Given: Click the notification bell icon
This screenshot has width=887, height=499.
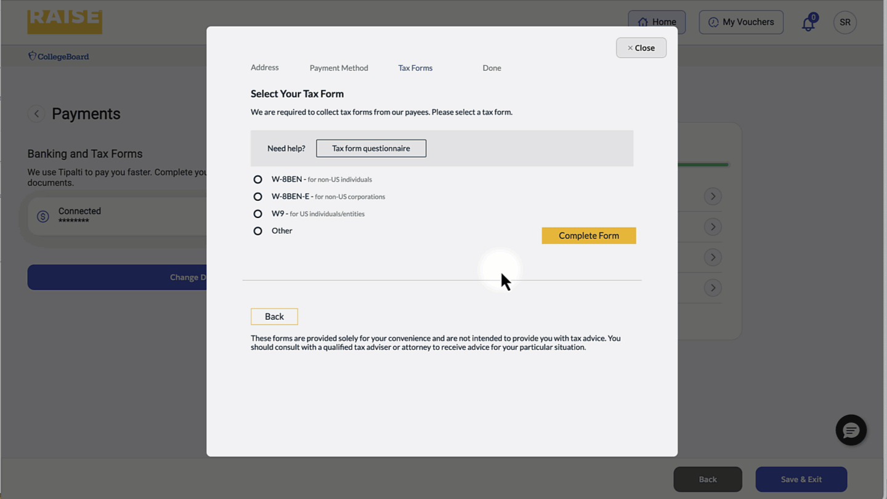Looking at the screenshot, I should tap(808, 23).
